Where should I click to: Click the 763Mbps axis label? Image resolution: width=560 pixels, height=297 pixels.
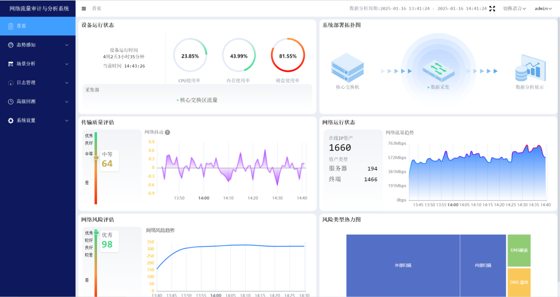[x=397, y=143]
